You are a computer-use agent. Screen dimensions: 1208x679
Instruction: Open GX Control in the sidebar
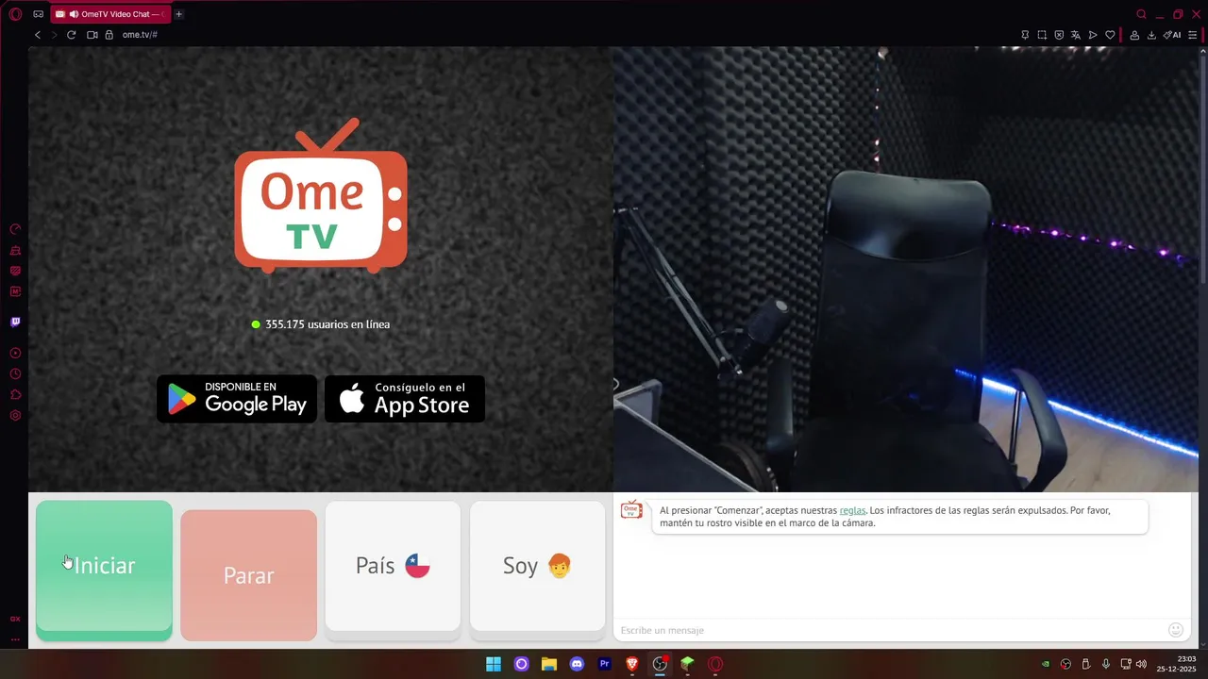pos(15,229)
